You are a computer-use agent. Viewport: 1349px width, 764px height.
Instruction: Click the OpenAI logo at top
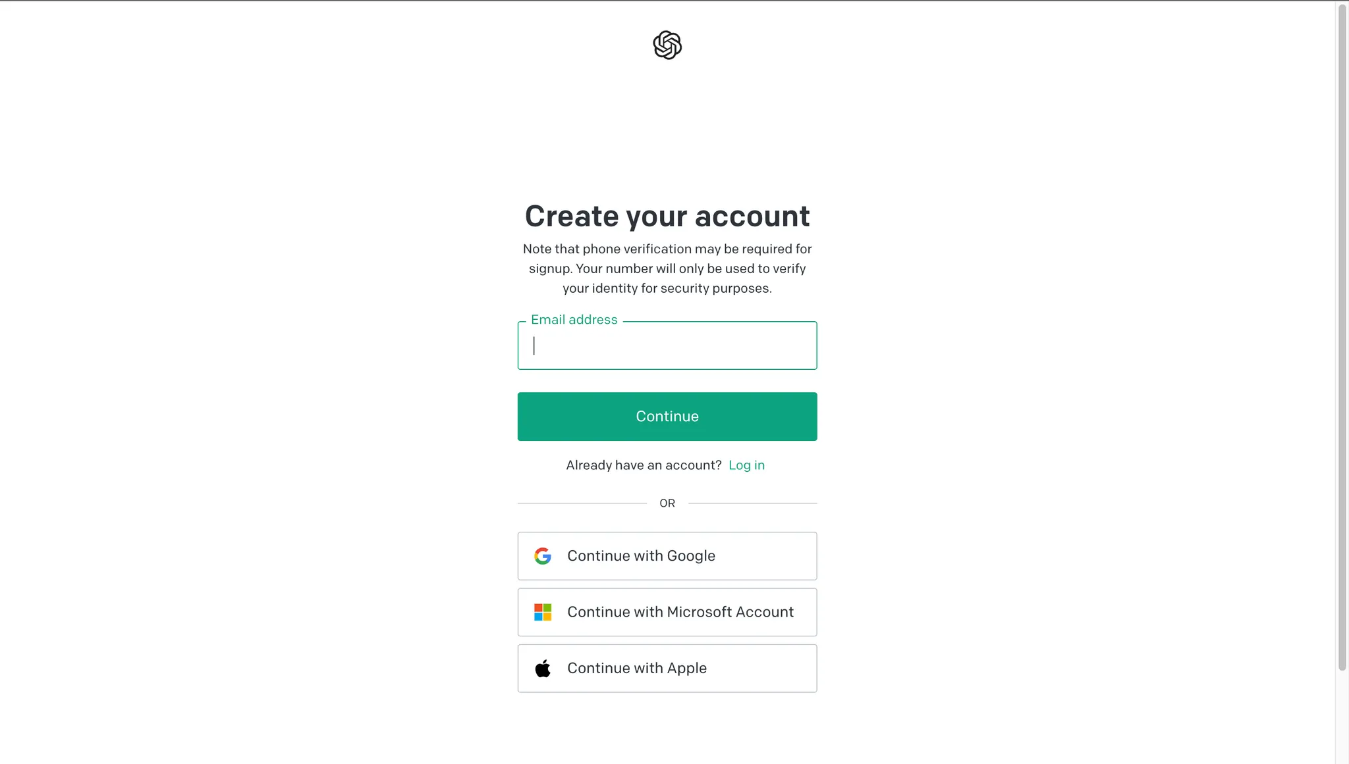[x=667, y=45]
